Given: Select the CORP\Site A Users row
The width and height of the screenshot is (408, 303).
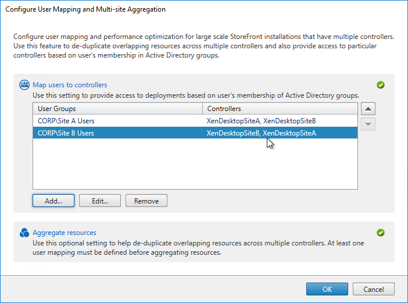Looking at the screenshot, I should coord(195,121).
